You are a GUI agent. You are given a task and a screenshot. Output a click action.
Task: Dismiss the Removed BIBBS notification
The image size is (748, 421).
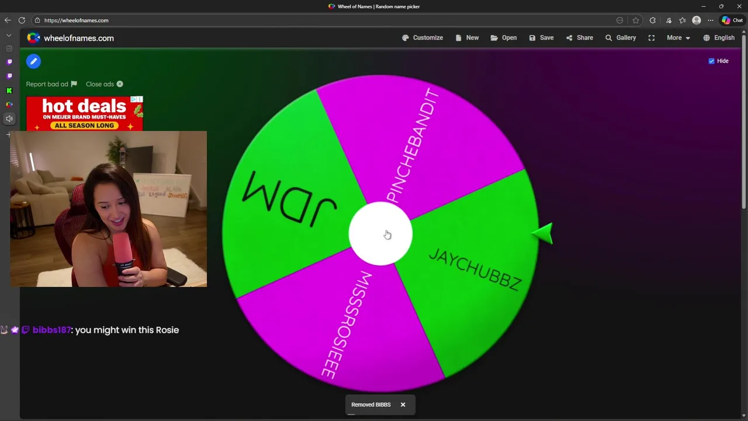pos(403,405)
